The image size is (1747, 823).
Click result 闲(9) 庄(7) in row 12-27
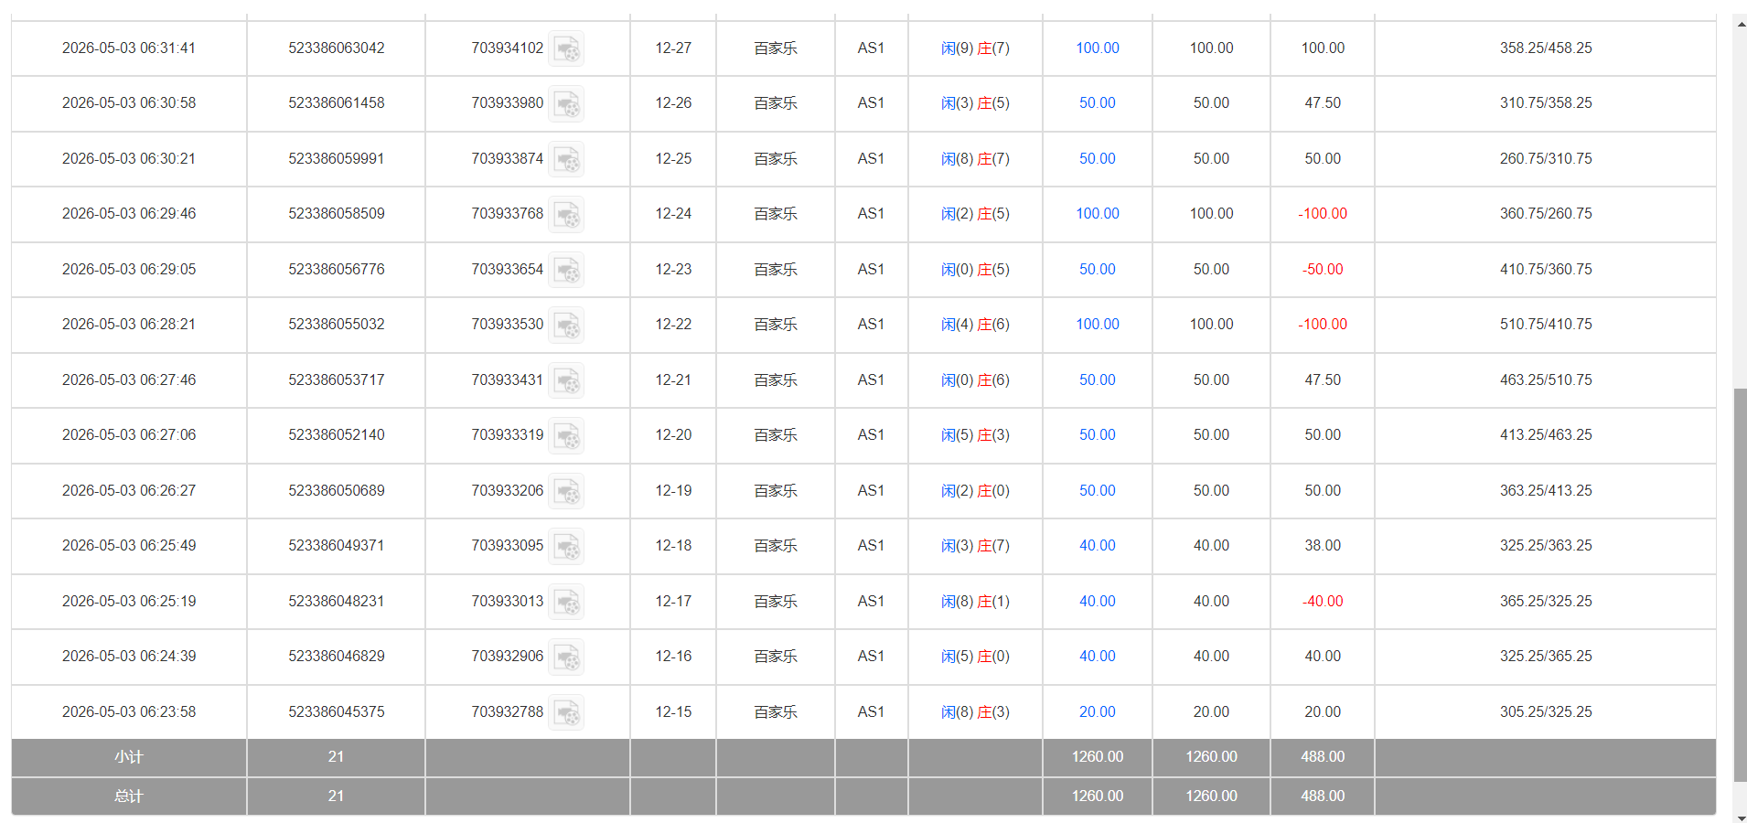pyautogui.click(x=975, y=48)
